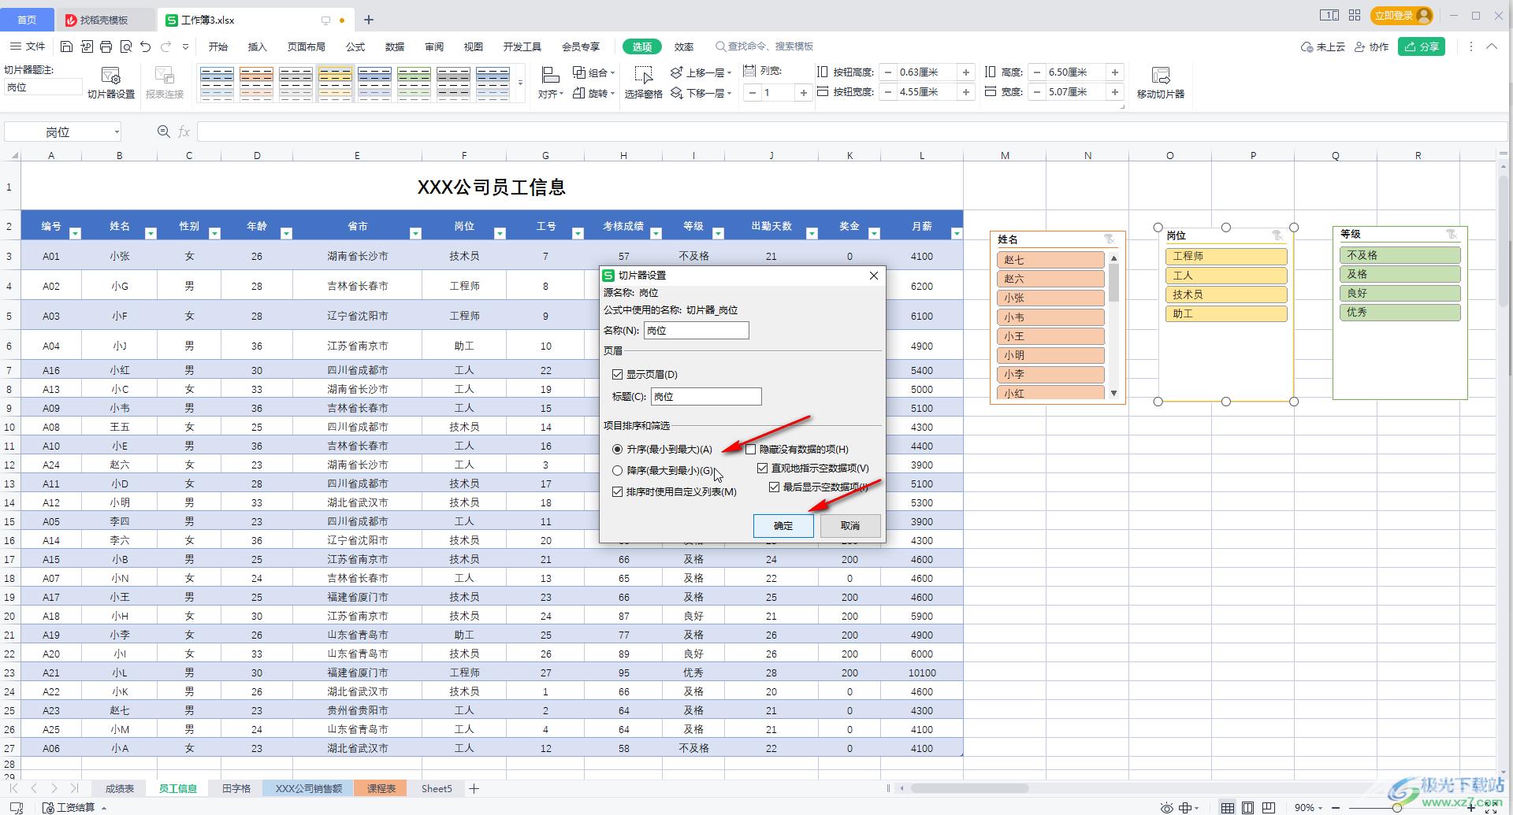This screenshot has width=1513, height=815.
Task: Collapse the ribbon with chevron icon
Action: (1492, 46)
